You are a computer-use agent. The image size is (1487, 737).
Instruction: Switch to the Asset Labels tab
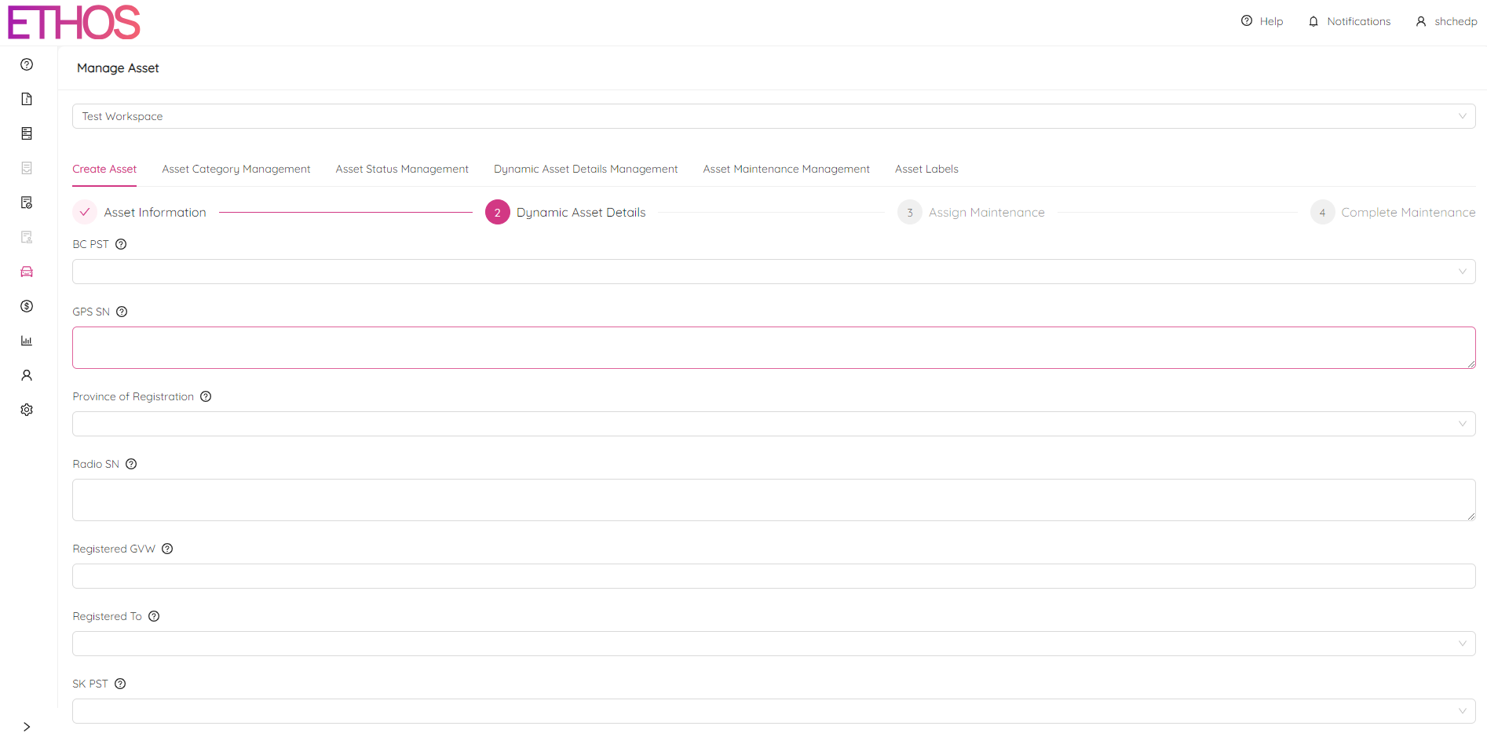click(926, 169)
